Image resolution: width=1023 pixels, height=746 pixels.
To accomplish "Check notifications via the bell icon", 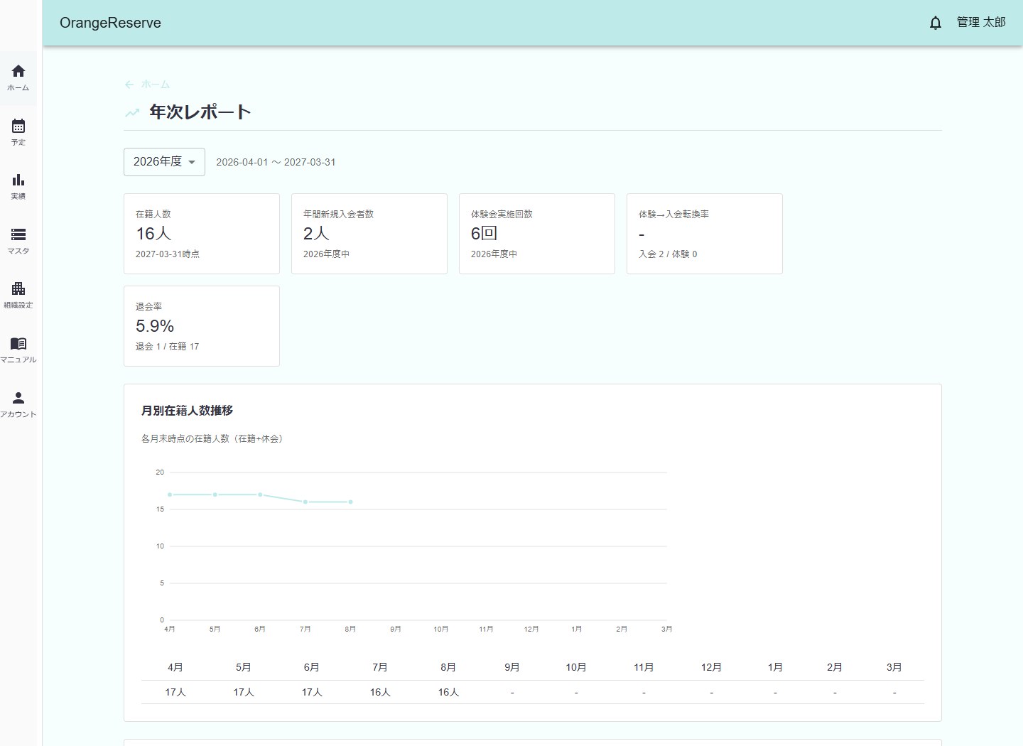I will pyautogui.click(x=936, y=23).
